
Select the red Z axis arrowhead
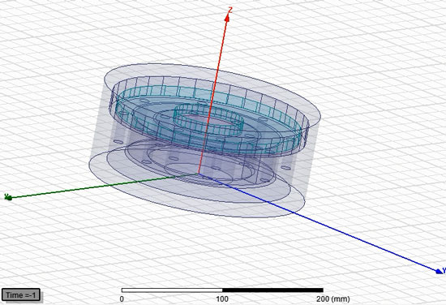227,18
